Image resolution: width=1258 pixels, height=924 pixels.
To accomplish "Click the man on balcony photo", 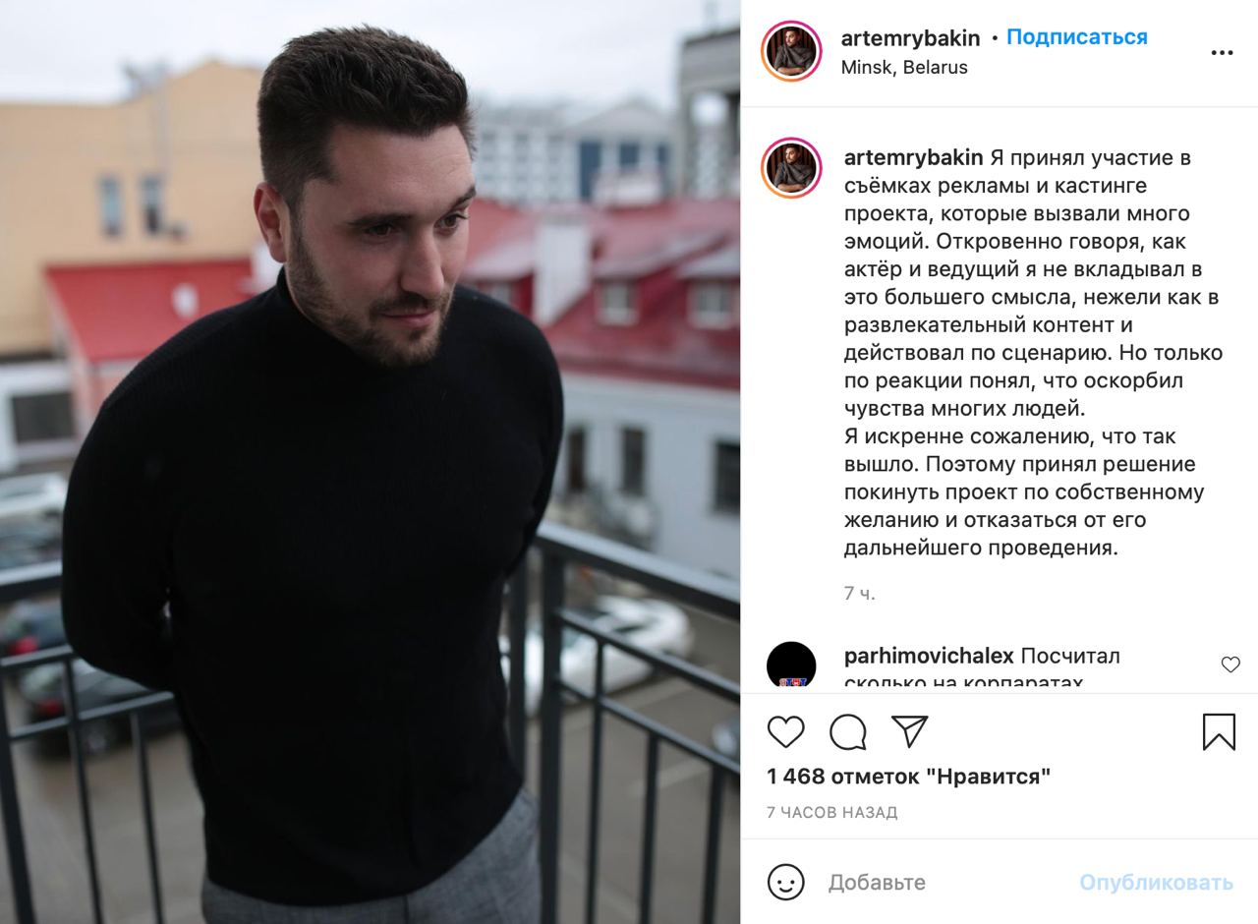I will pos(370,462).
